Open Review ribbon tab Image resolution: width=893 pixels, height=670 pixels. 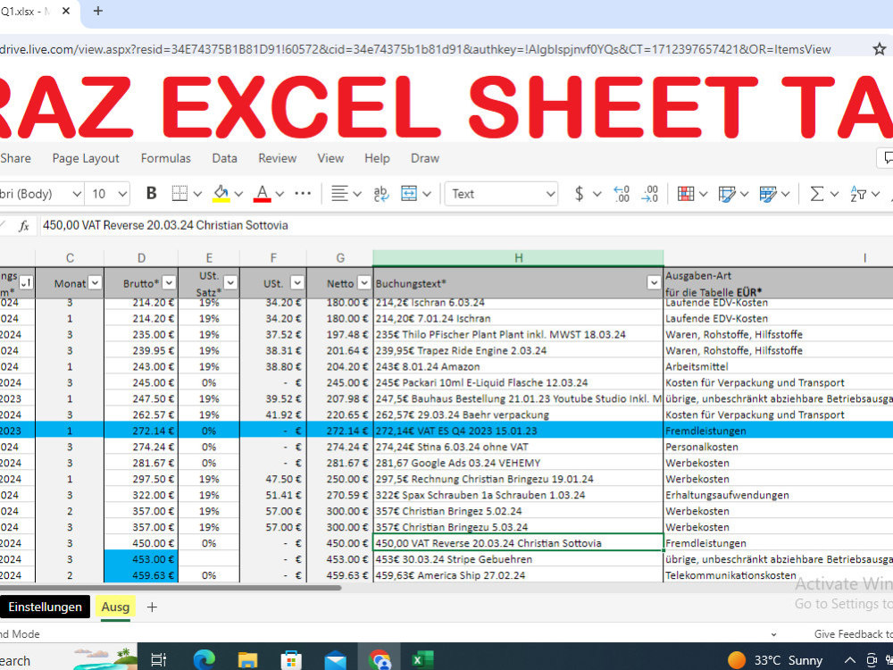tap(278, 158)
